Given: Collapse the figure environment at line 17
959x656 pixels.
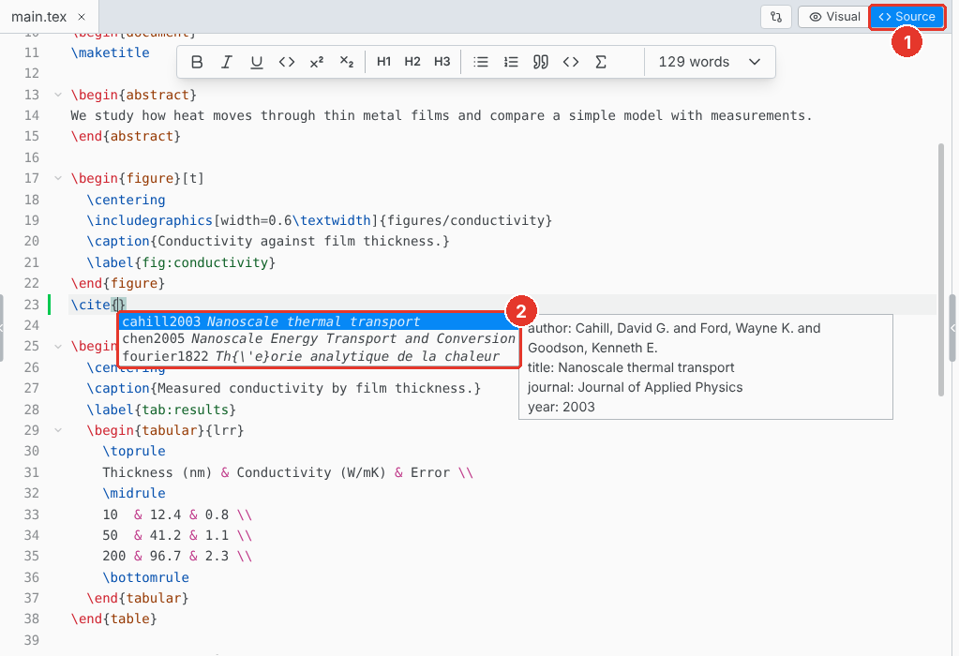Looking at the screenshot, I should (x=58, y=178).
